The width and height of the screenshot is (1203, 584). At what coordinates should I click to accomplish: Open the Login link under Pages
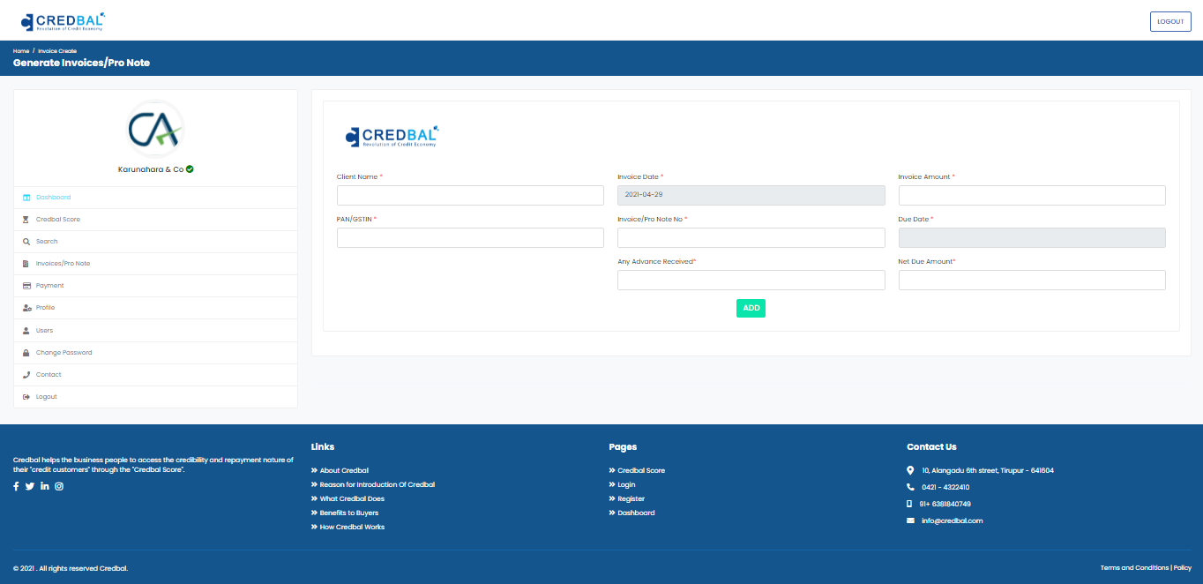tap(626, 484)
